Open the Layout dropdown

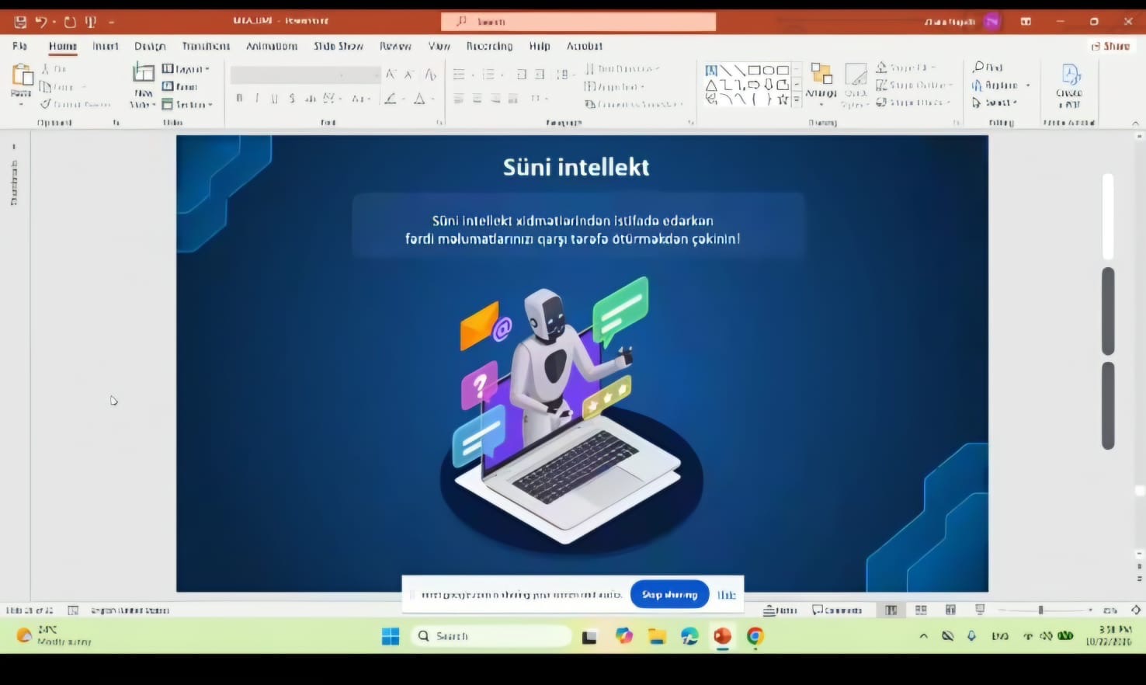(186, 69)
